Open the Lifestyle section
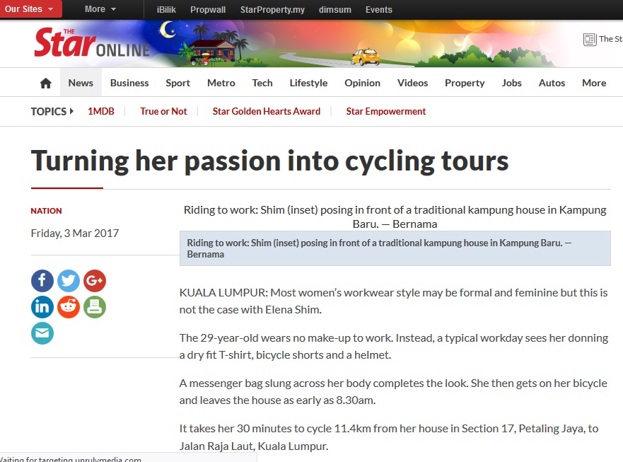The height and width of the screenshot is (462, 623). point(308,83)
